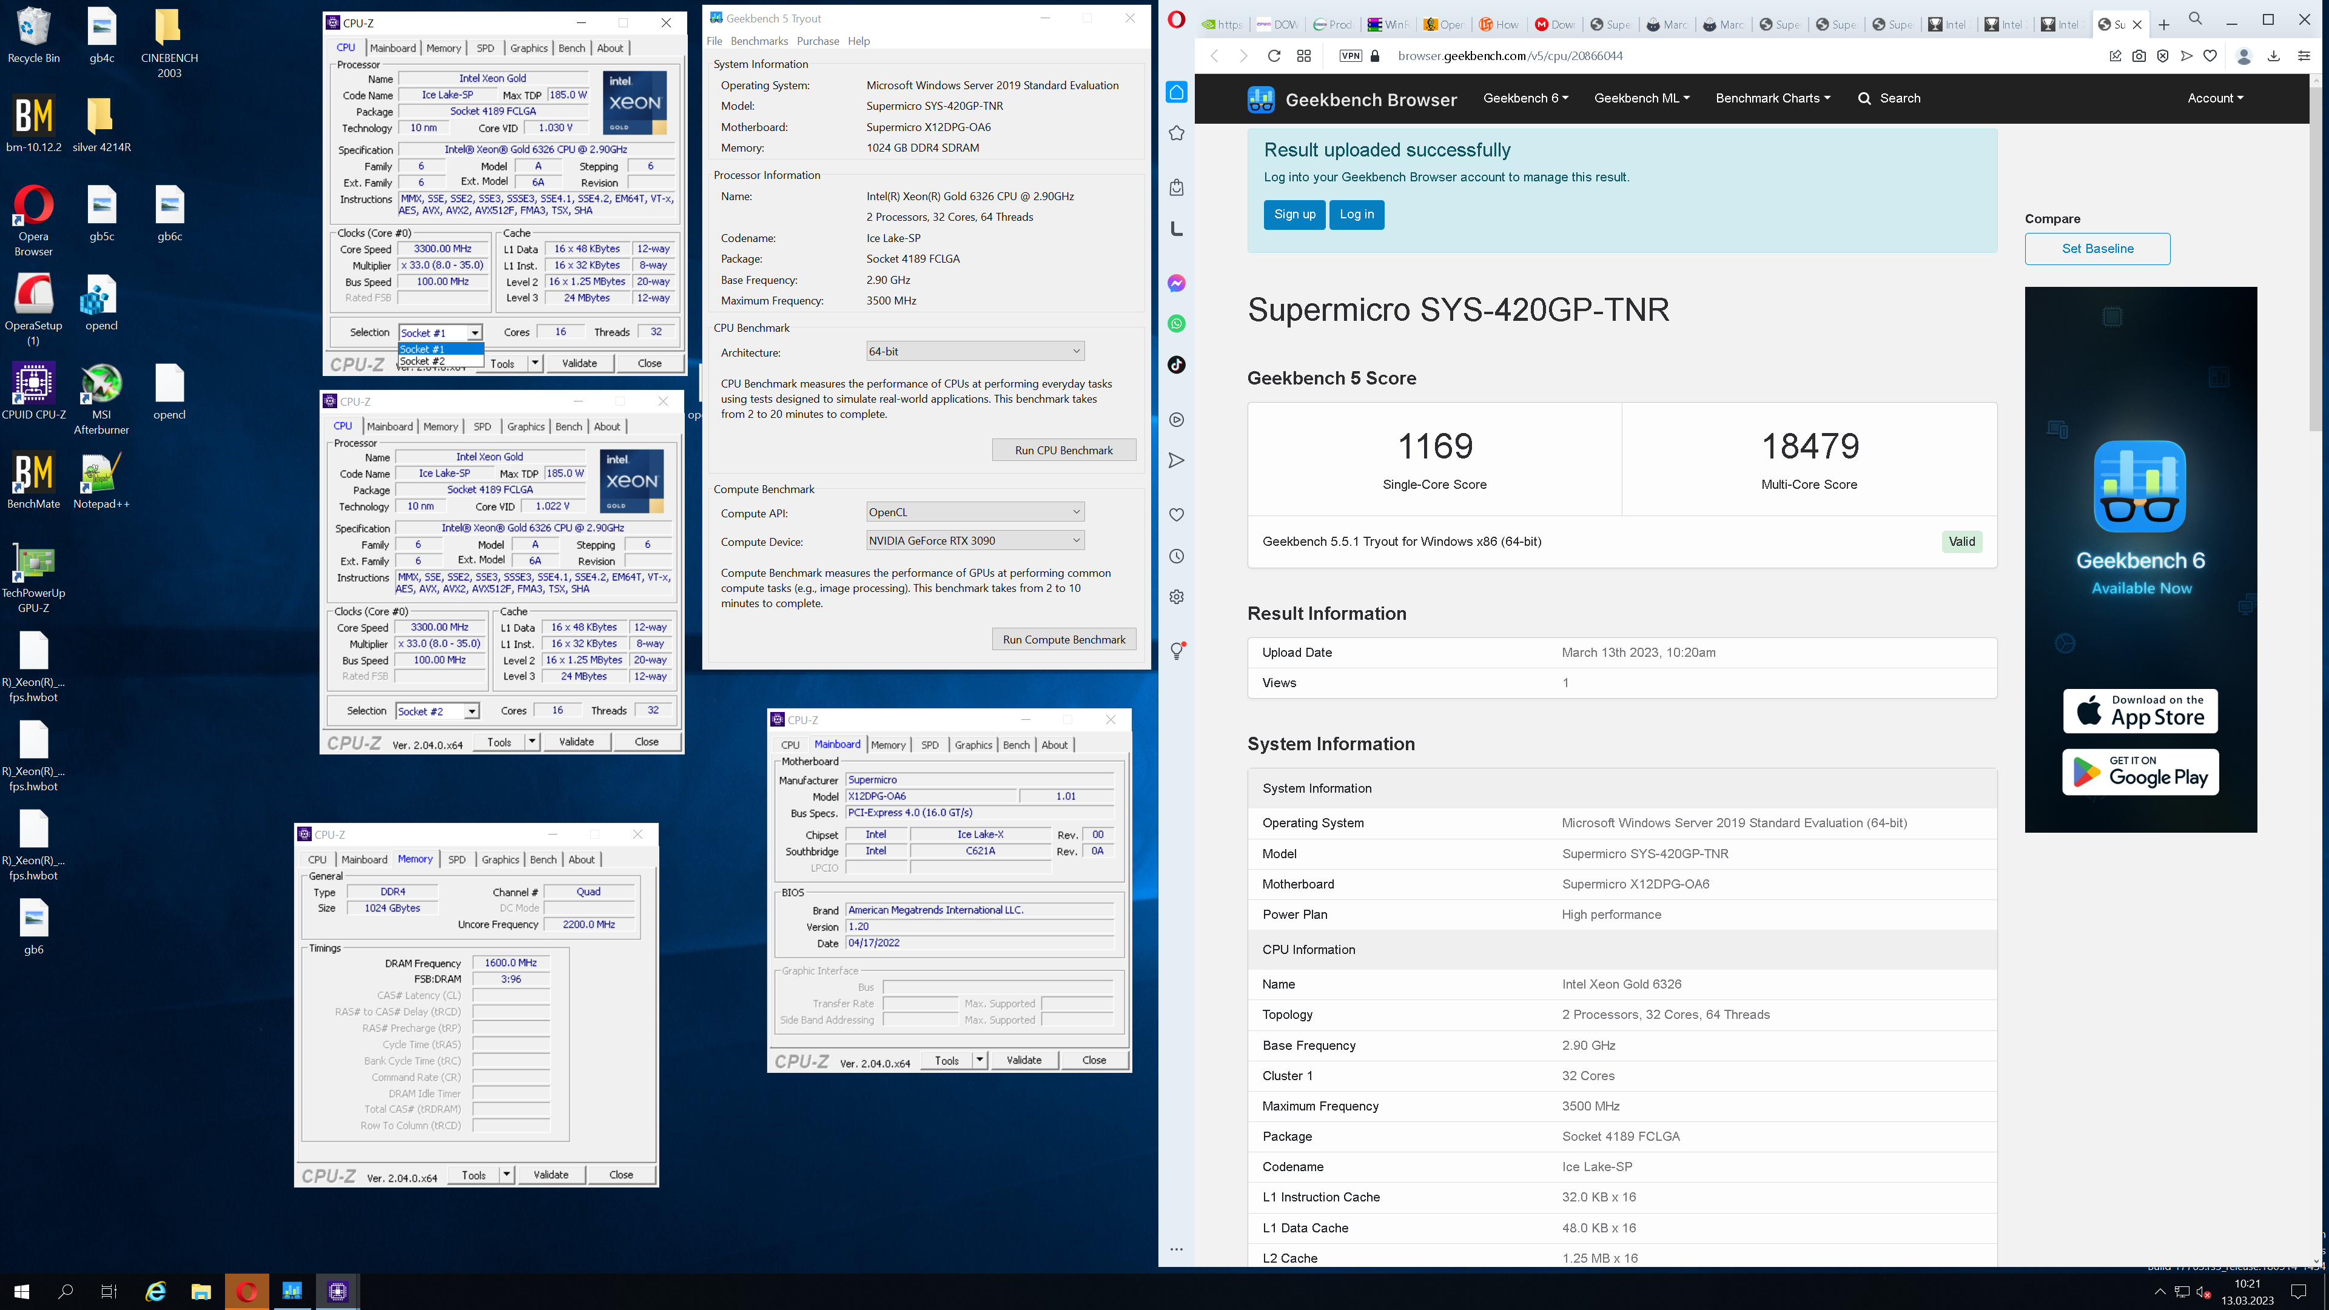Screen dimensions: 2329x1310
Task: Open Graphics tab in the Mainboard CPU-Z window
Action: pos(973,744)
